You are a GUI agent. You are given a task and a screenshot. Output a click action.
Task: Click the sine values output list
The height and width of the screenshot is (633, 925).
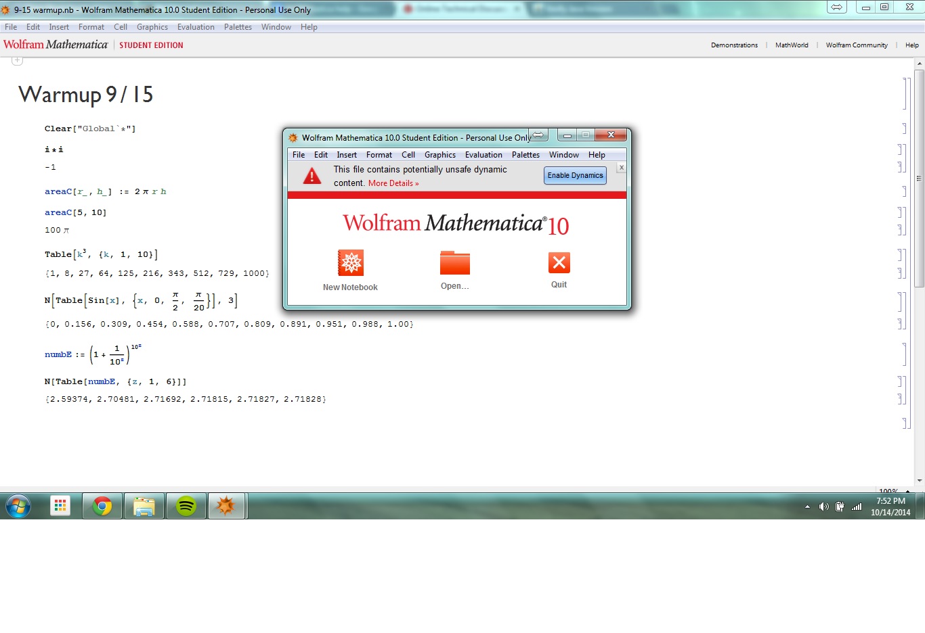point(229,324)
